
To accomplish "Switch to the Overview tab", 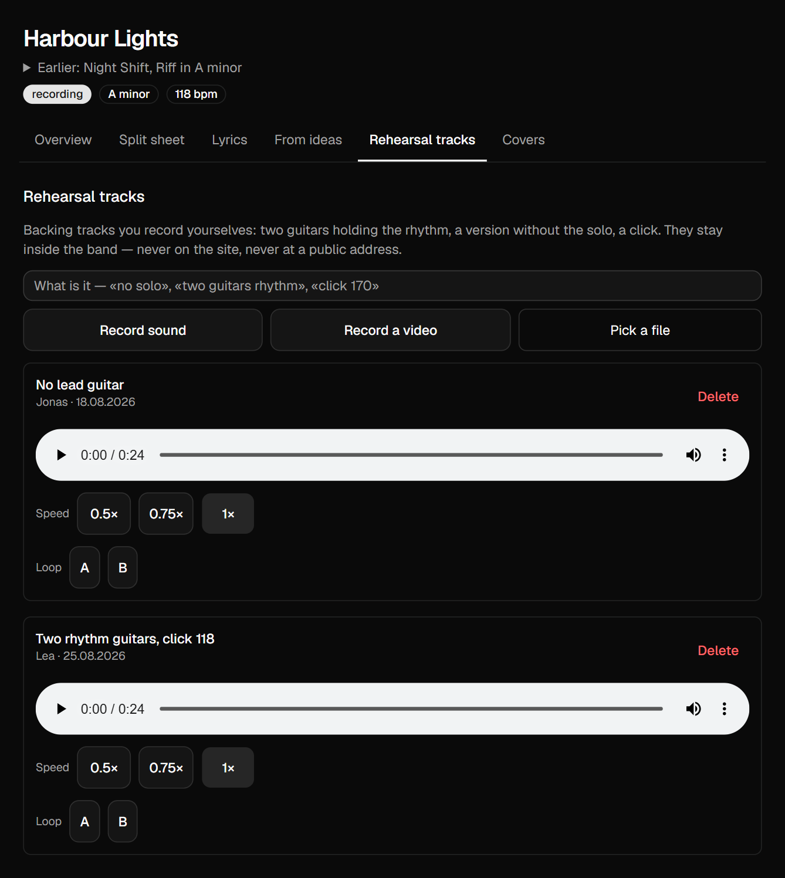I will (63, 140).
